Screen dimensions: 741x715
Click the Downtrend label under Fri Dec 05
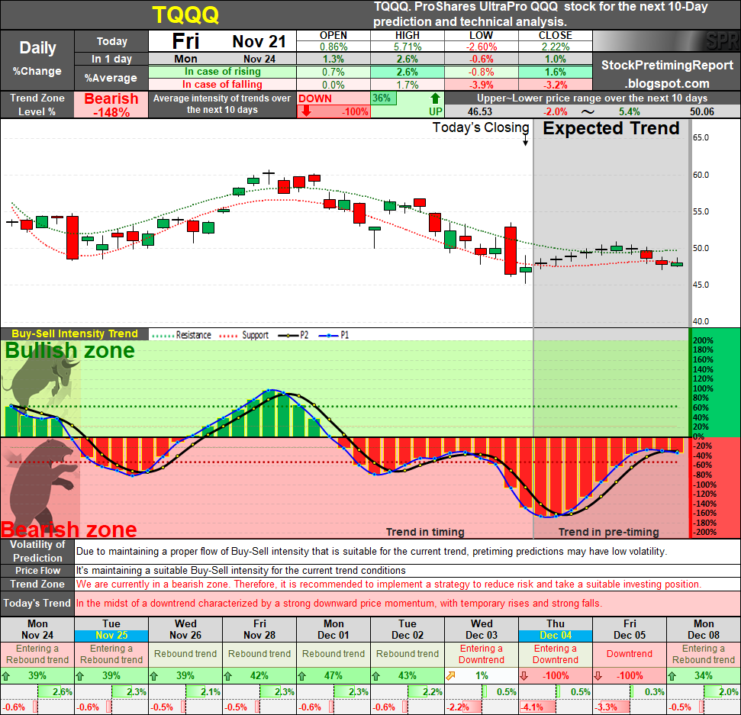pyautogui.click(x=630, y=653)
